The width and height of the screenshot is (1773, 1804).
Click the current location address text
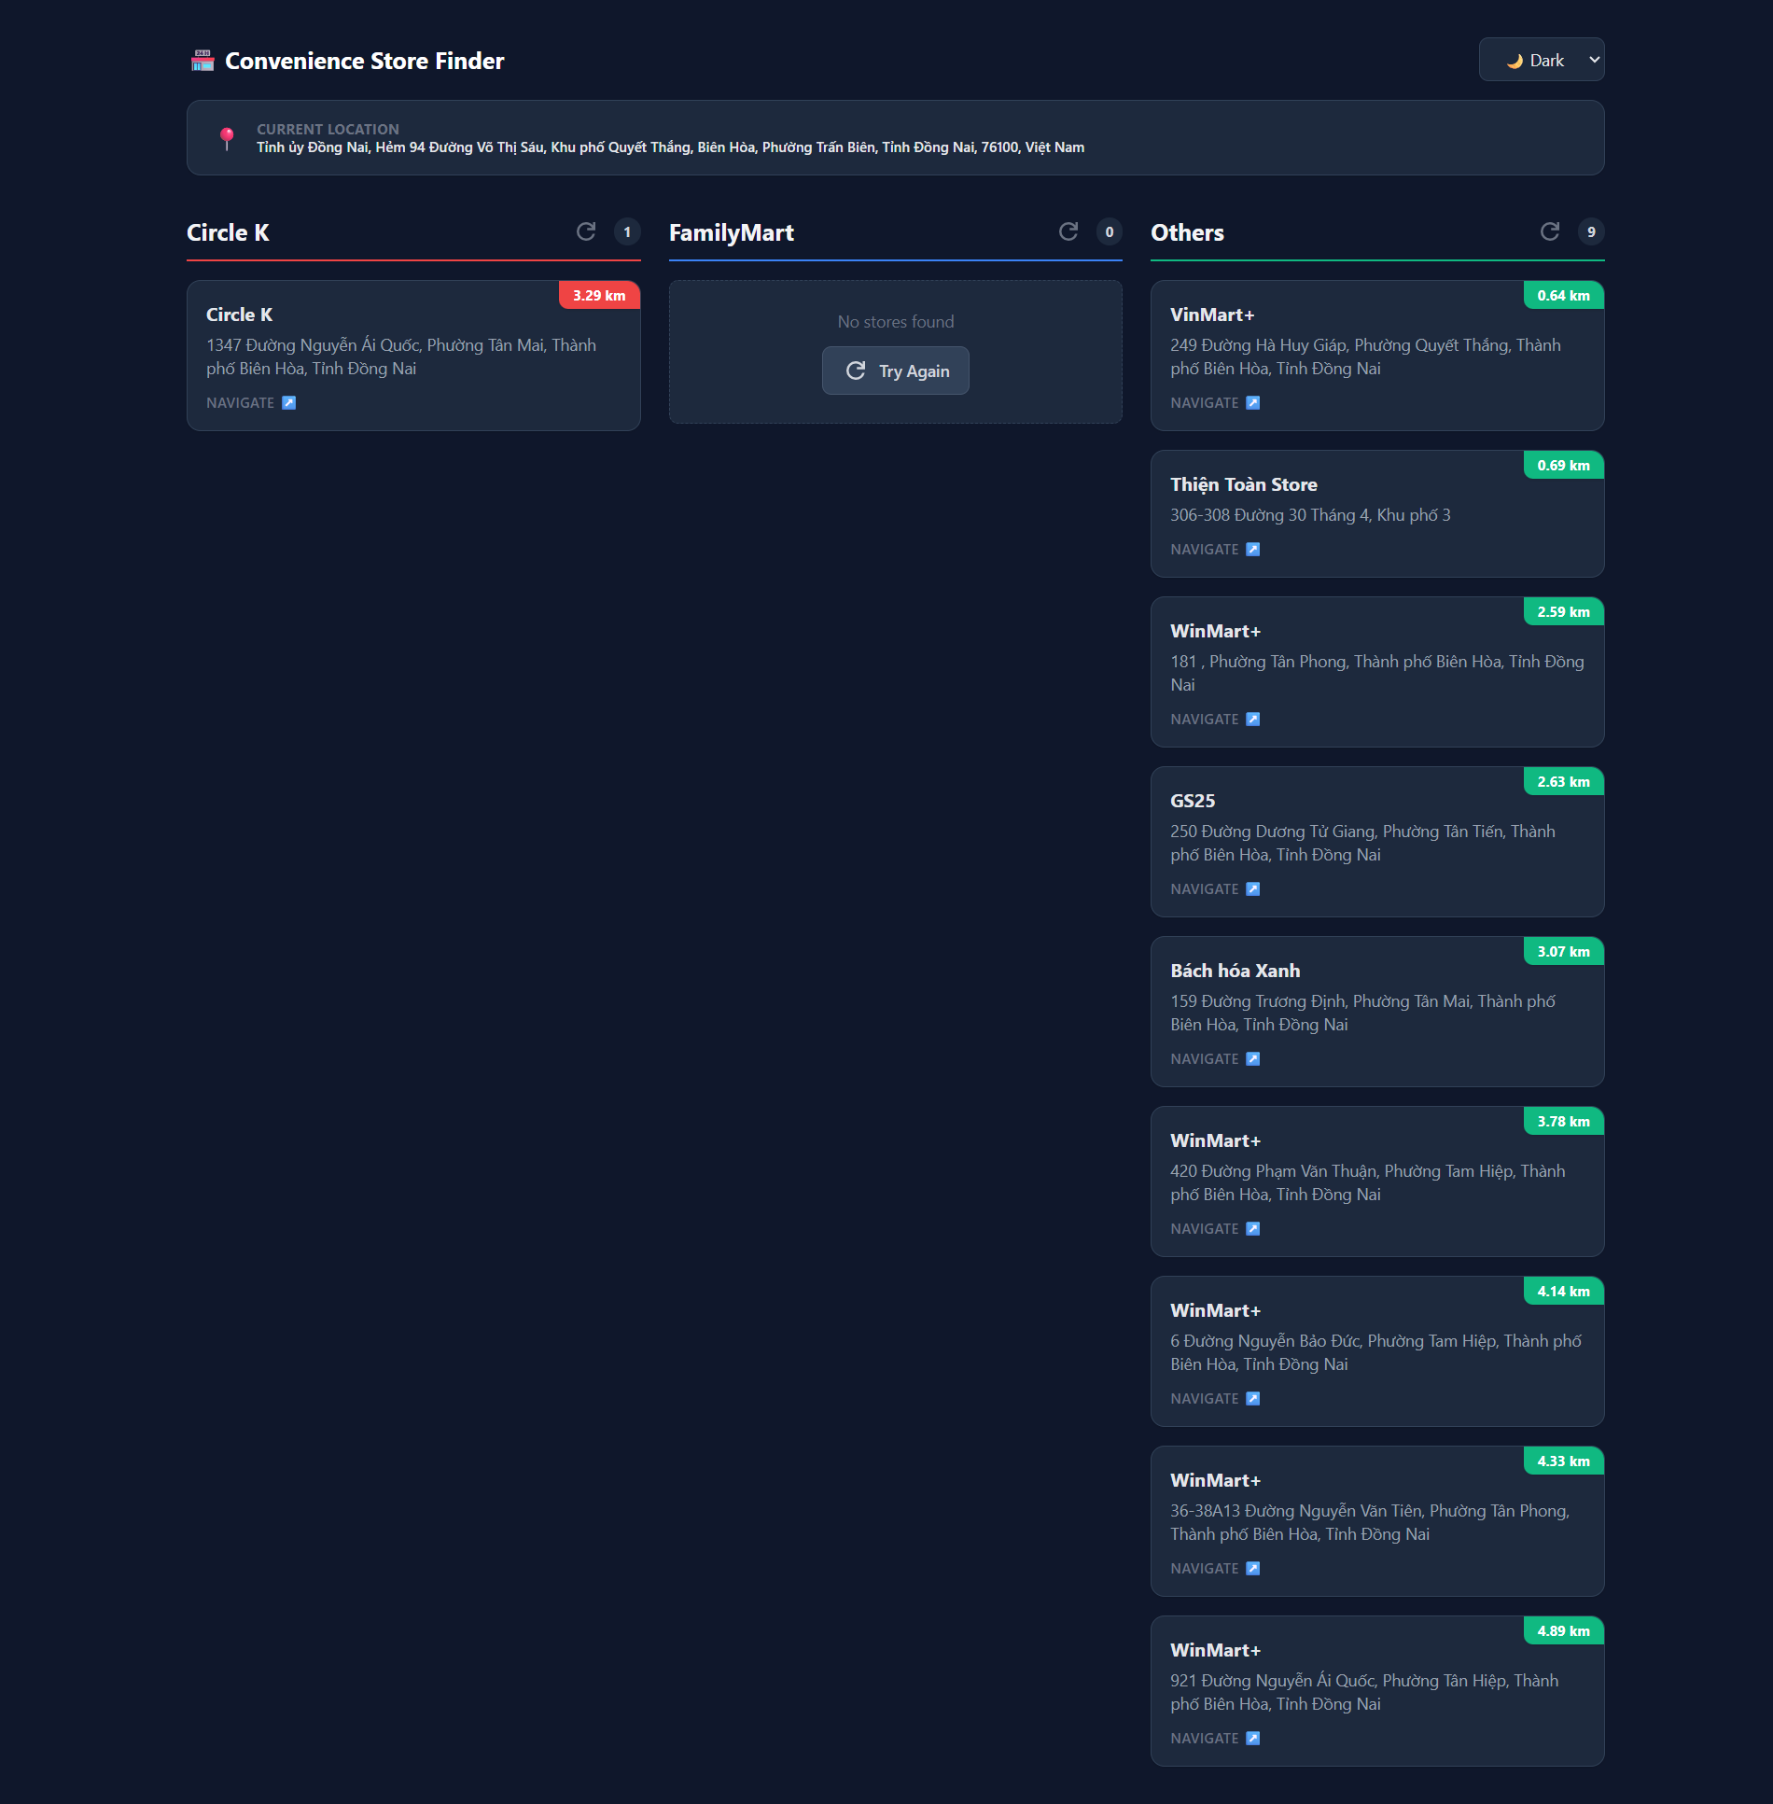tap(670, 147)
